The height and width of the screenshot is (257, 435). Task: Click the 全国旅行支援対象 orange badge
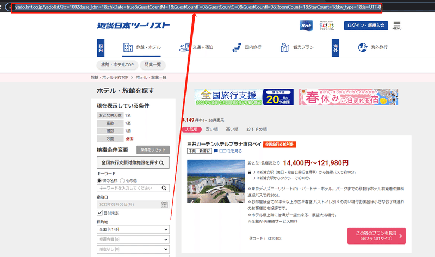point(279,144)
